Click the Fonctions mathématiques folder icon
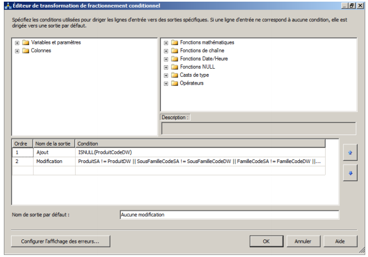This screenshot has width=368, height=257. [175, 43]
